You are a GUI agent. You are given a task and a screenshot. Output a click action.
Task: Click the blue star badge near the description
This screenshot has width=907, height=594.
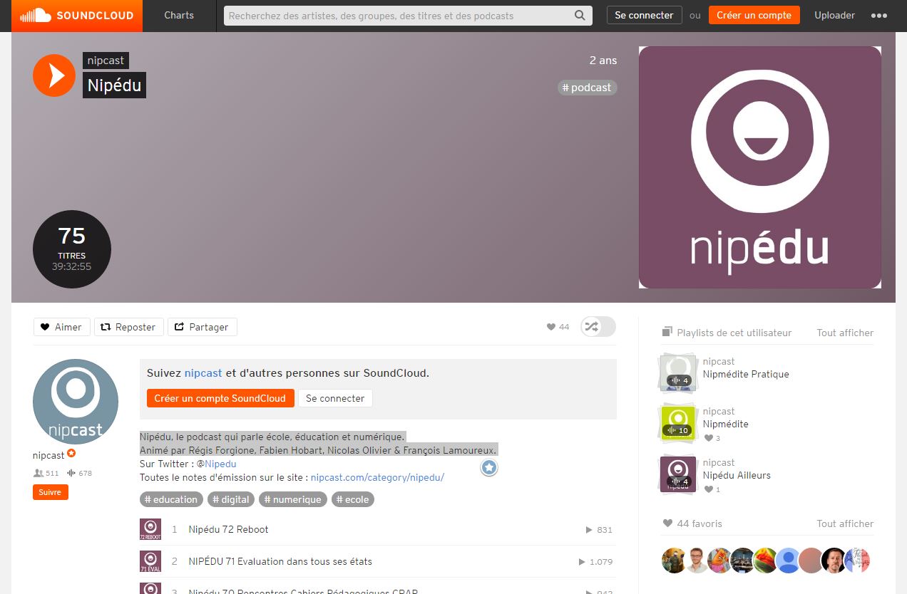click(x=488, y=468)
